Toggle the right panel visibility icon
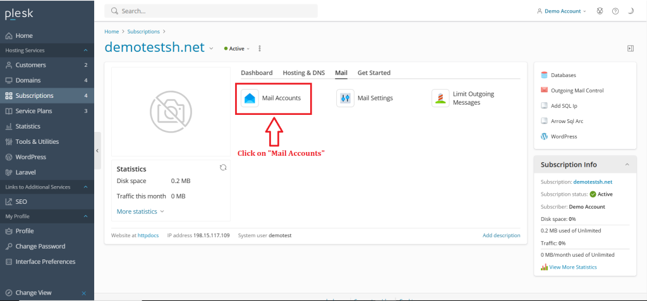 pos(631,48)
